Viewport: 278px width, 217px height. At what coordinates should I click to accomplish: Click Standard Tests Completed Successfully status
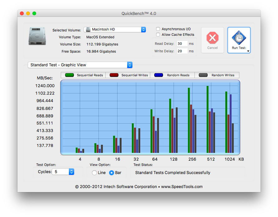point(173,173)
